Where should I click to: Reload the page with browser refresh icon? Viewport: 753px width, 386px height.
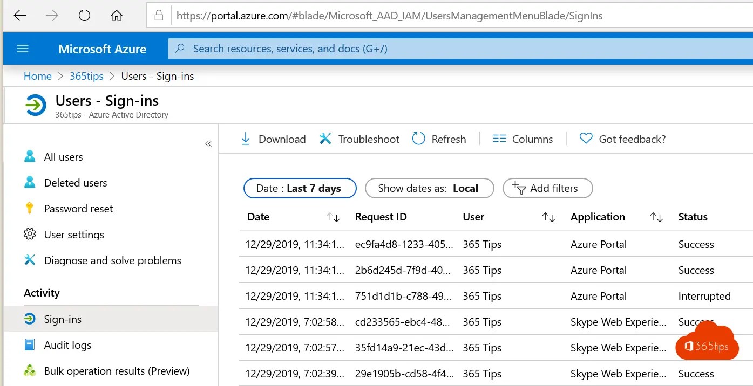(84, 16)
